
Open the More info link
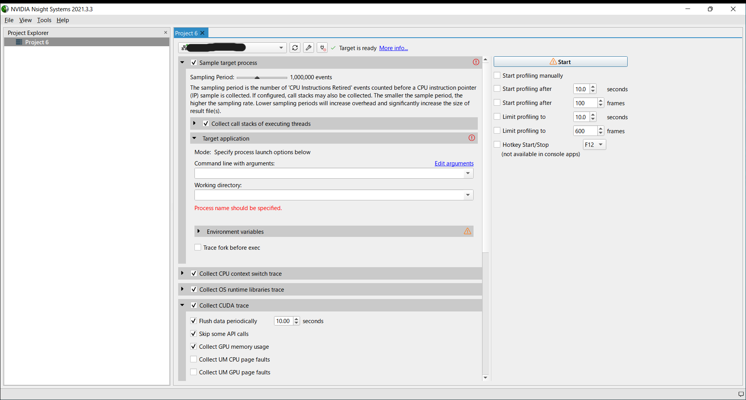point(394,48)
